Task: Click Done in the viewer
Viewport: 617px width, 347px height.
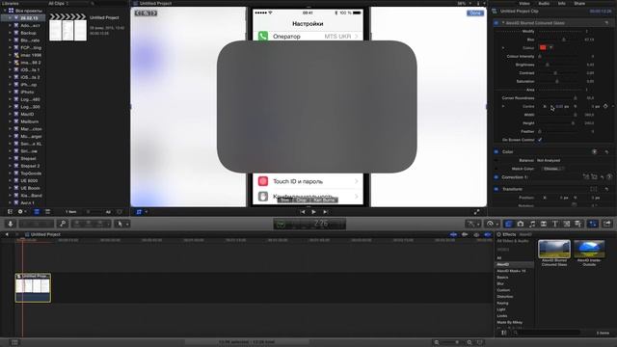Action: coord(475,13)
